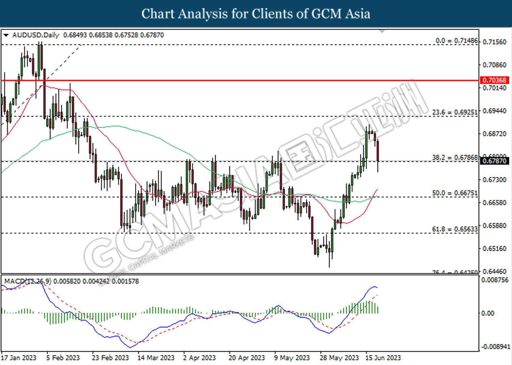Click the 20 Apr 2023 date label
Image resolution: width=512 pixels, height=365 pixels.
[x=247, y=358]
